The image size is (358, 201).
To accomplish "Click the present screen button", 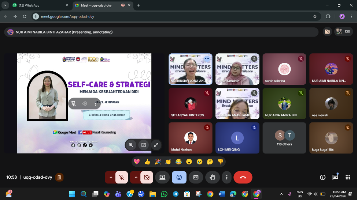I will click(162, 177).
